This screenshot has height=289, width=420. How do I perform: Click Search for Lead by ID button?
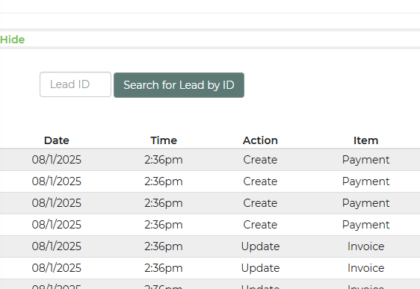(x=179, y=85)
